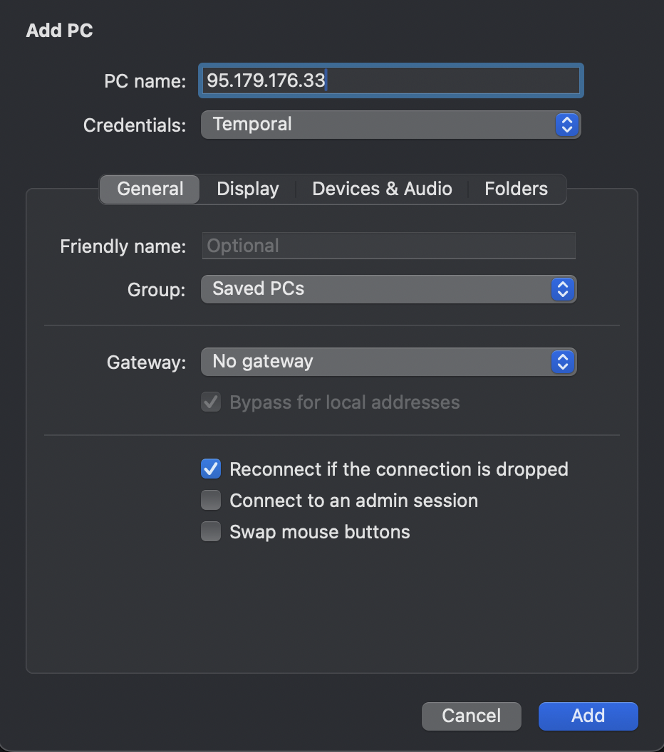The image size is (664, 752).
Task: Expand the Group dropdown showing Saved PCs
Action: 376,289
